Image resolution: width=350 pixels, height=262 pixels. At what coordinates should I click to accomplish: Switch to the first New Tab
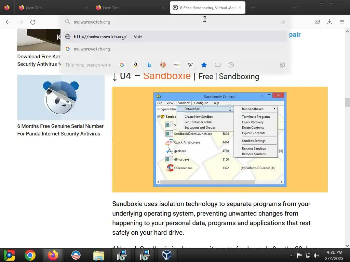point(53,8)
